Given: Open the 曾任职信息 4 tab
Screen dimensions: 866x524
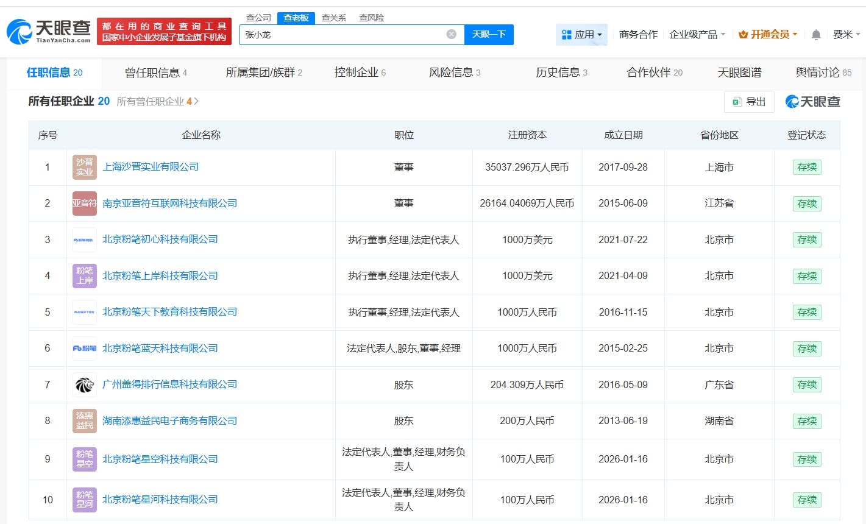Looking at the screenshot, I should pos(156,73).
